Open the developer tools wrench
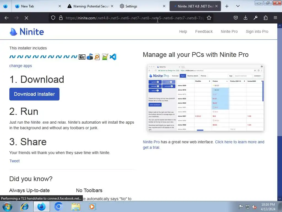The width and height of the screenshot is (282, 212). click(255, 18)
